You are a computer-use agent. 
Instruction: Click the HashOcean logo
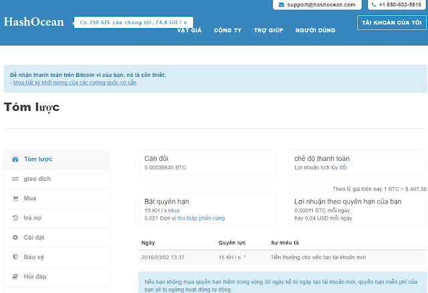tap(33, 22)
